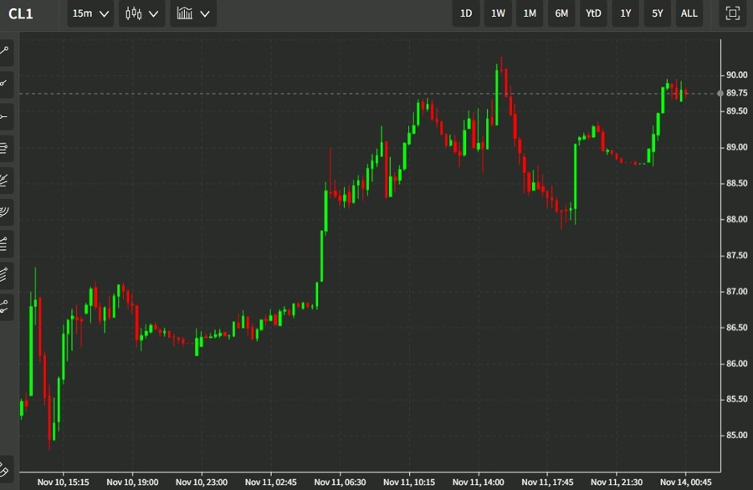This screenshot has height=490, width=753.
Task: Click the 89.75 current price marker
Action: 736,94
